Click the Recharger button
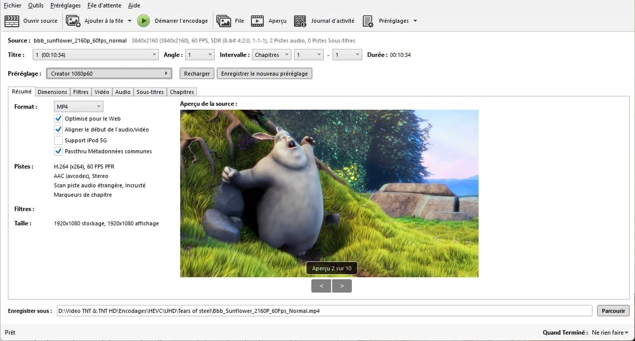 click(x=197, y=74)
